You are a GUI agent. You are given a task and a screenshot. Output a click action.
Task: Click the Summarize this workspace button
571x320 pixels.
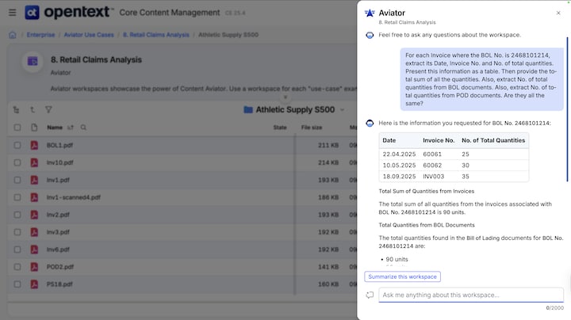tap(402, 276)
